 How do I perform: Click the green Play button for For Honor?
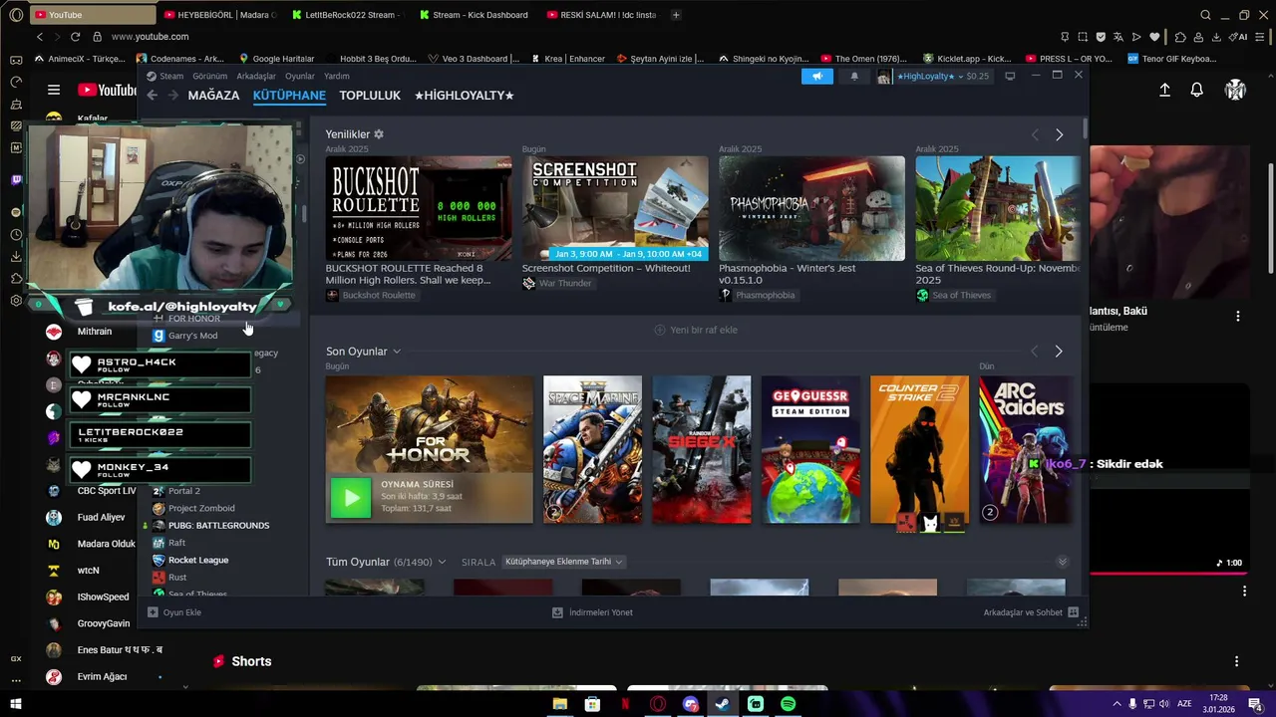(350, 499)
